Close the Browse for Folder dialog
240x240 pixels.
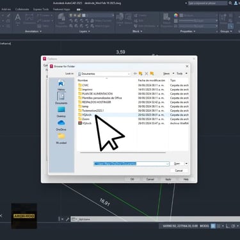pos(187,67)
